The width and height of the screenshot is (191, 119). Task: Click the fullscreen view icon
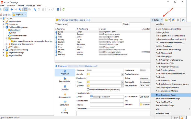[x=184, y=20]
